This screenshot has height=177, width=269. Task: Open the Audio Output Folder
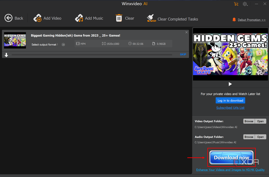click(261, 137)
